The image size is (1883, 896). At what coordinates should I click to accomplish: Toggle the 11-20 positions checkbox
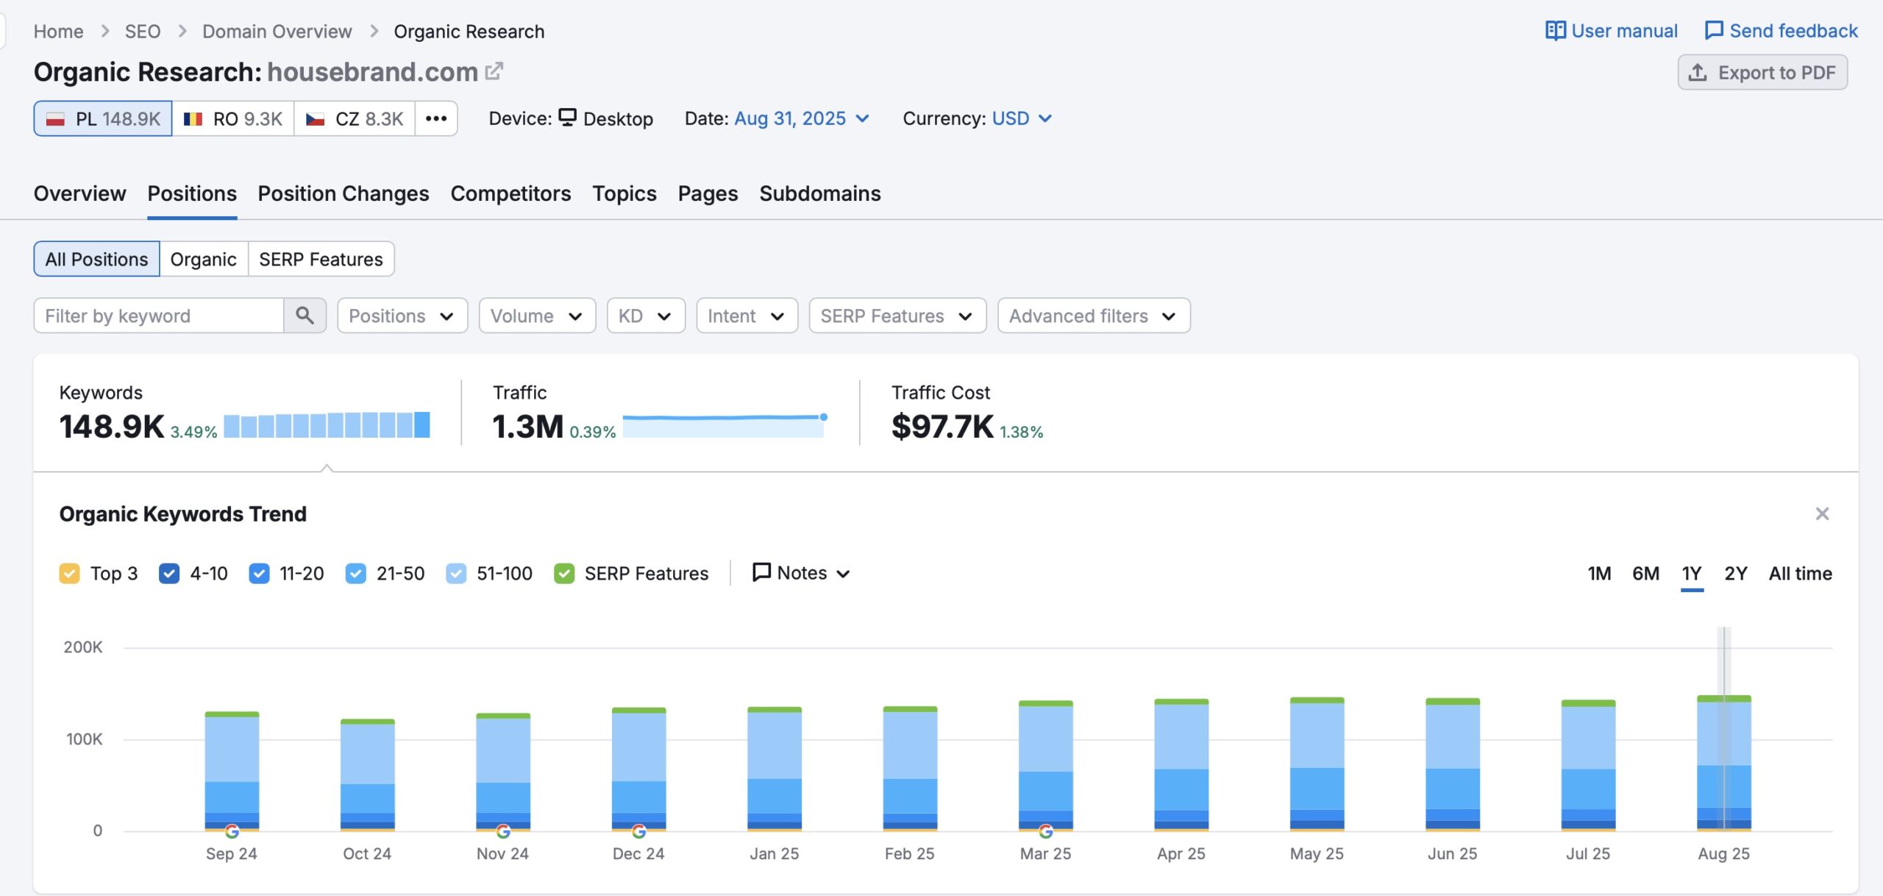259,573
